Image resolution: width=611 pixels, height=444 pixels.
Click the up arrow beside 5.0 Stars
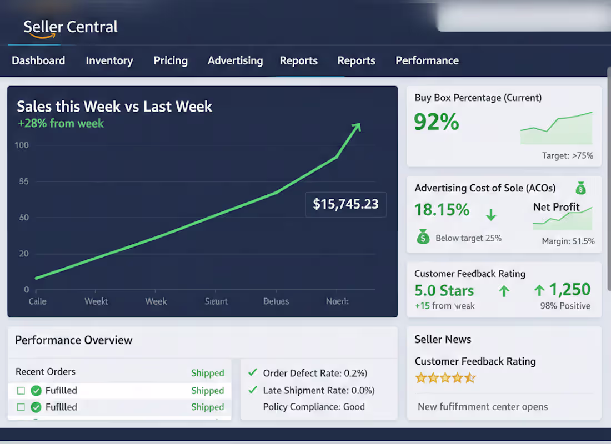(x=504, y=291)
